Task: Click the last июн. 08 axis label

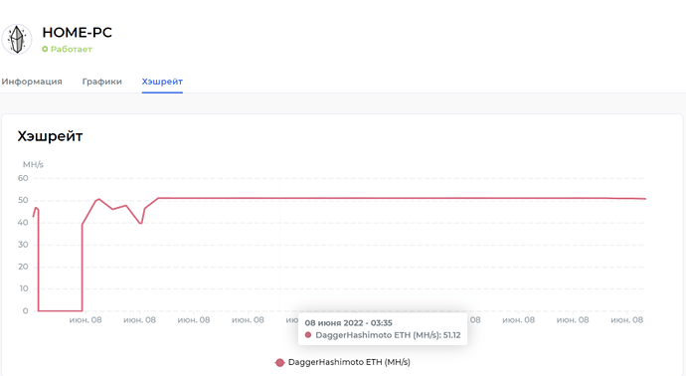Action: point(627,320)
